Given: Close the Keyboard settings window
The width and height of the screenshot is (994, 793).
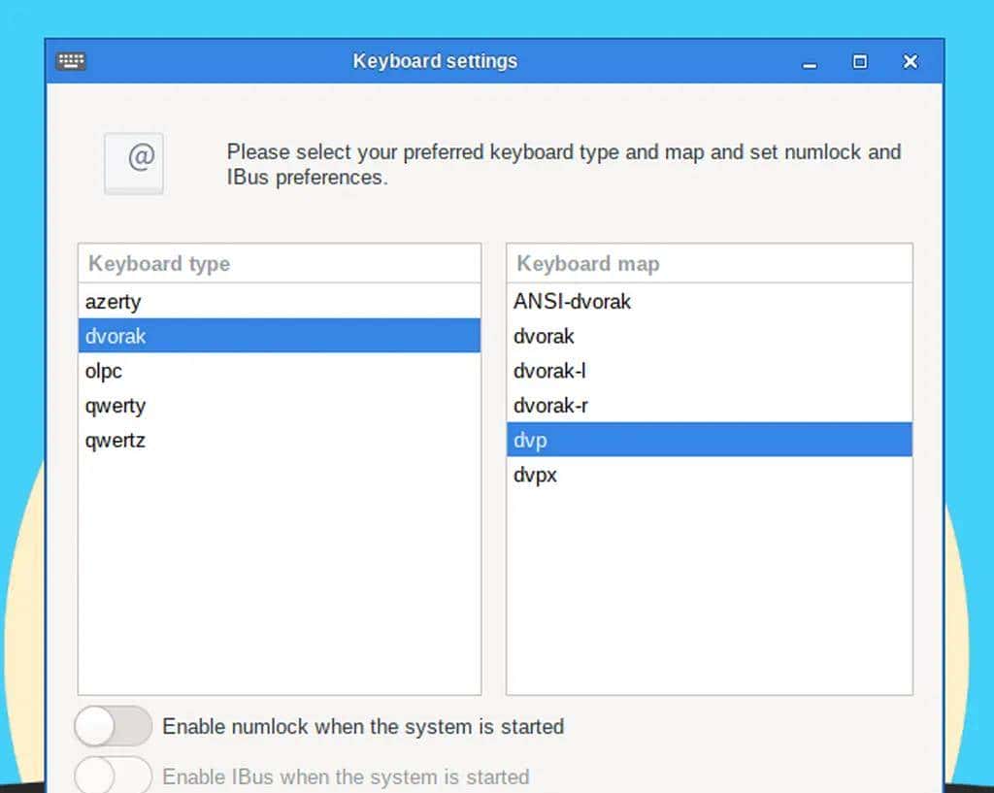Looking at the screenshot, I should click(x=910, y=61).
